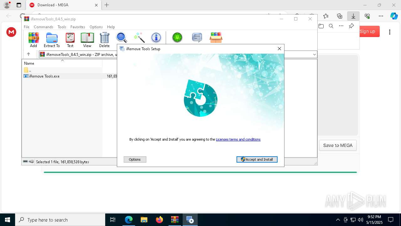The image size is (401, 226).
Task: Open the notification center icon
Action: click(x=391, y=220)
